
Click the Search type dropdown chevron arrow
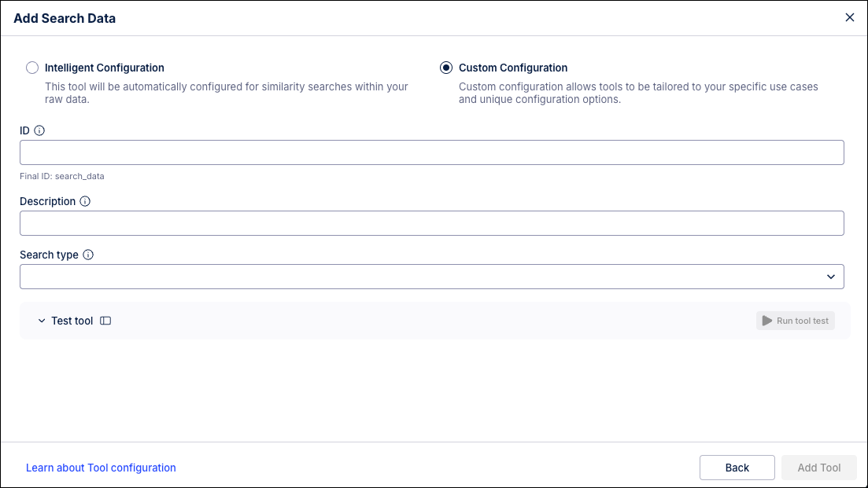830,277
